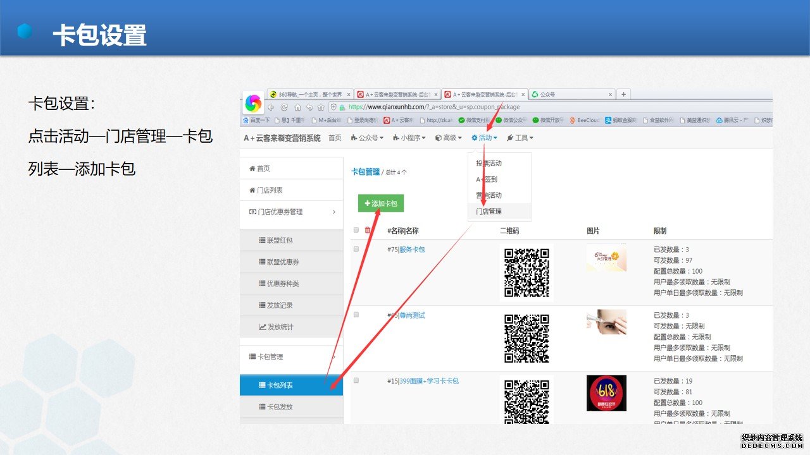Open the 公众号 dropdown in navbar

tap(367, 138)
